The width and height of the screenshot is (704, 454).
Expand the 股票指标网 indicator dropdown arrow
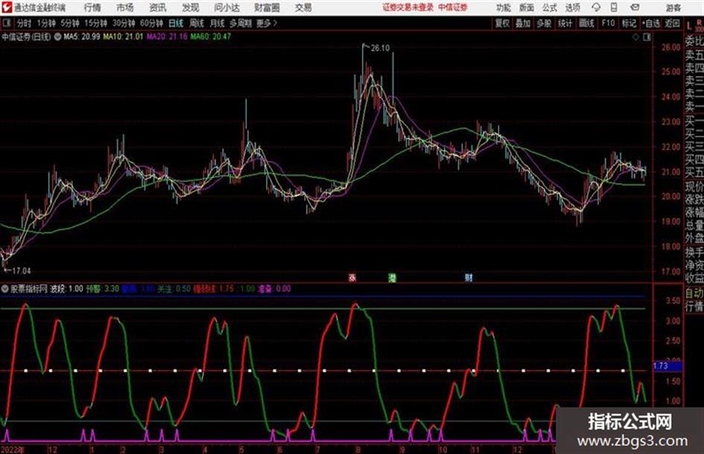coord(5,289)
